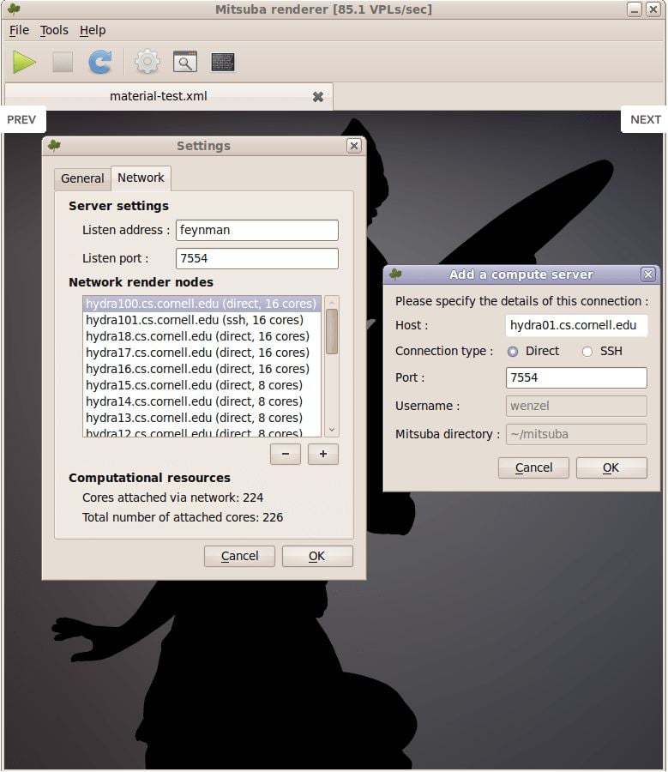Screen dimensions: 668x772
Task: Open the Tools menu
Action: [54, 31]
